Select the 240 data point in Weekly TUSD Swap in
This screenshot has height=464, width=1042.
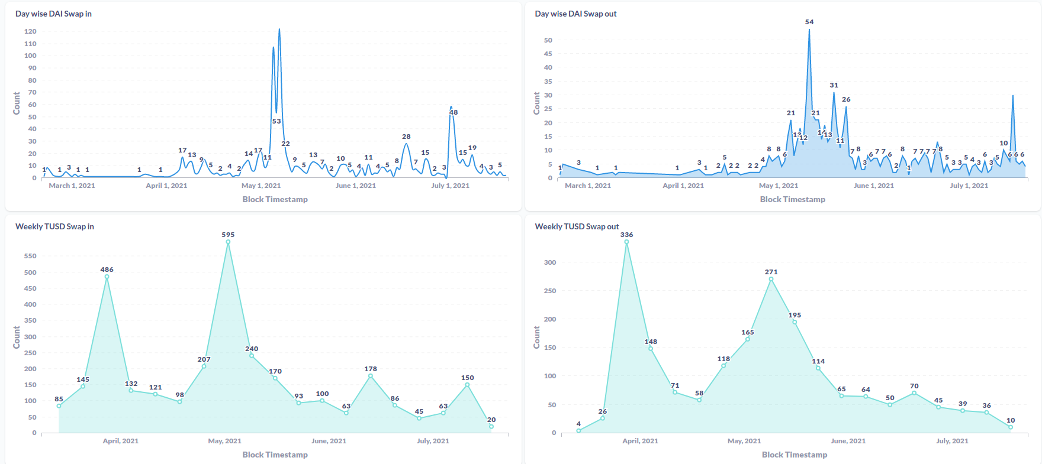tap(252, 356)
